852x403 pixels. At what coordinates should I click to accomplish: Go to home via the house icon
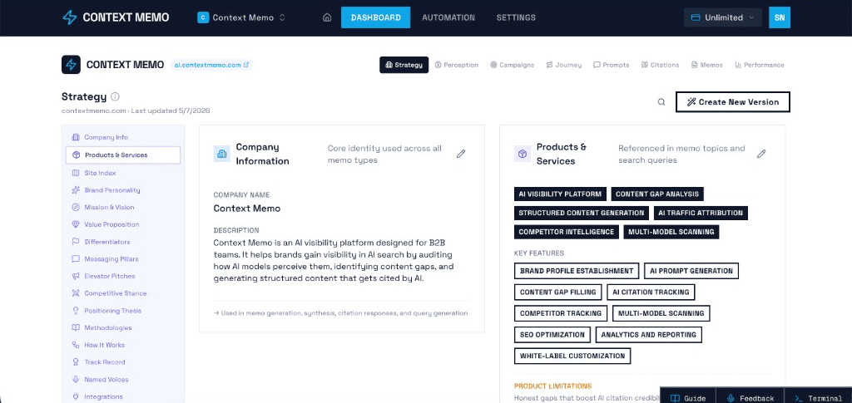[327, 17]
